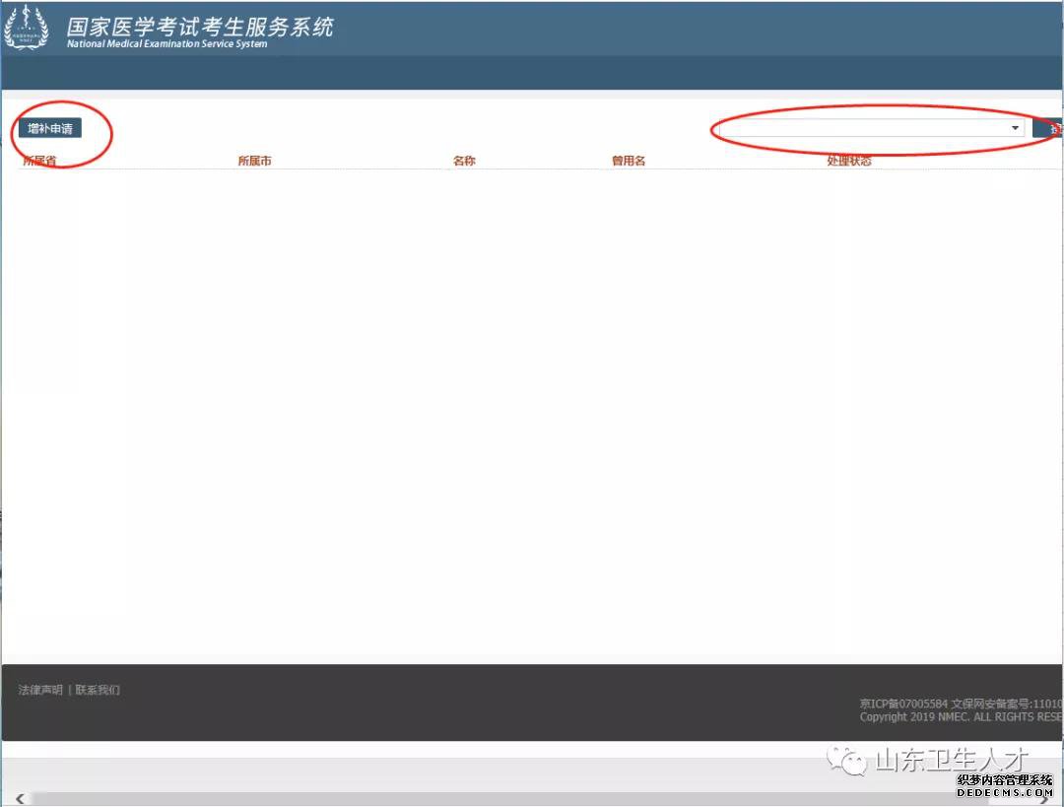1064x807 pixels.
Task: Click the 山东卫生人才 watermark text
Action: [x=952, y=761]
